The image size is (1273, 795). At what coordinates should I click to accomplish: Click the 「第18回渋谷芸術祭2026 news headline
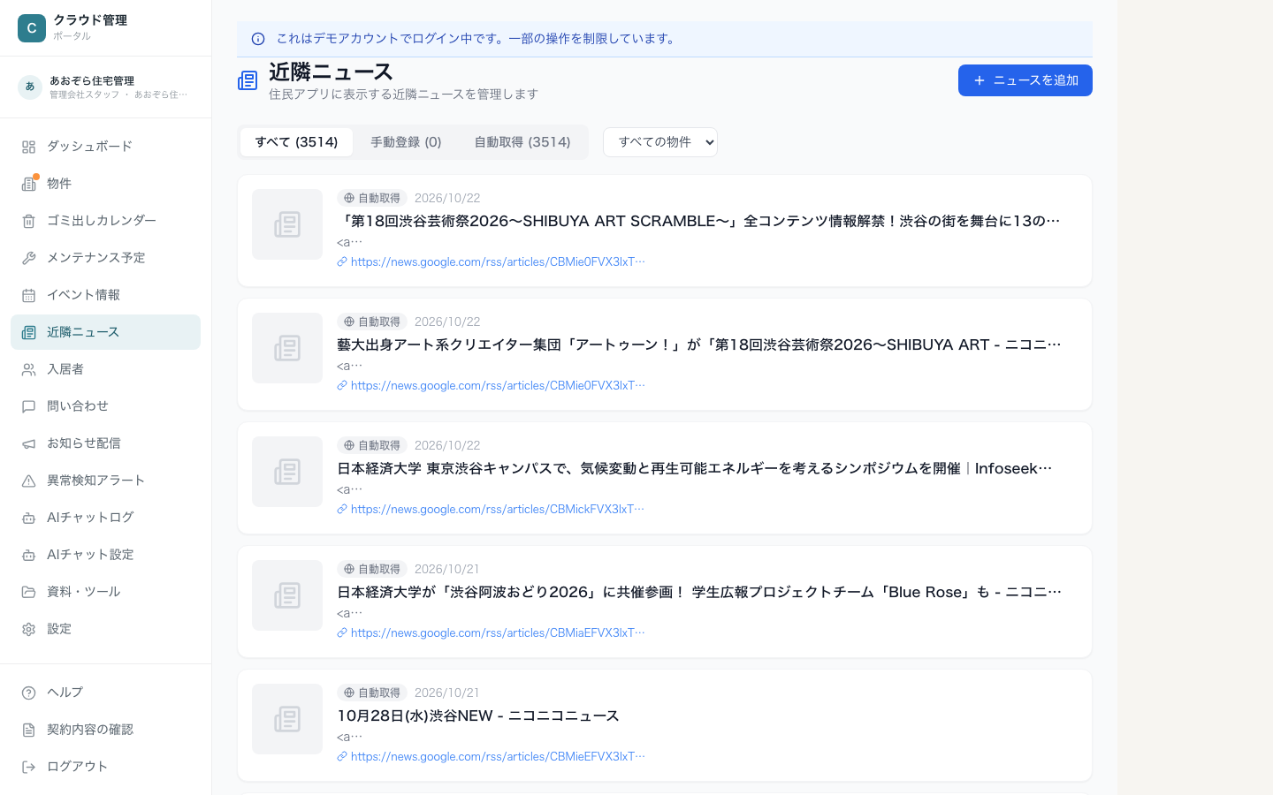tap(698, 221)
